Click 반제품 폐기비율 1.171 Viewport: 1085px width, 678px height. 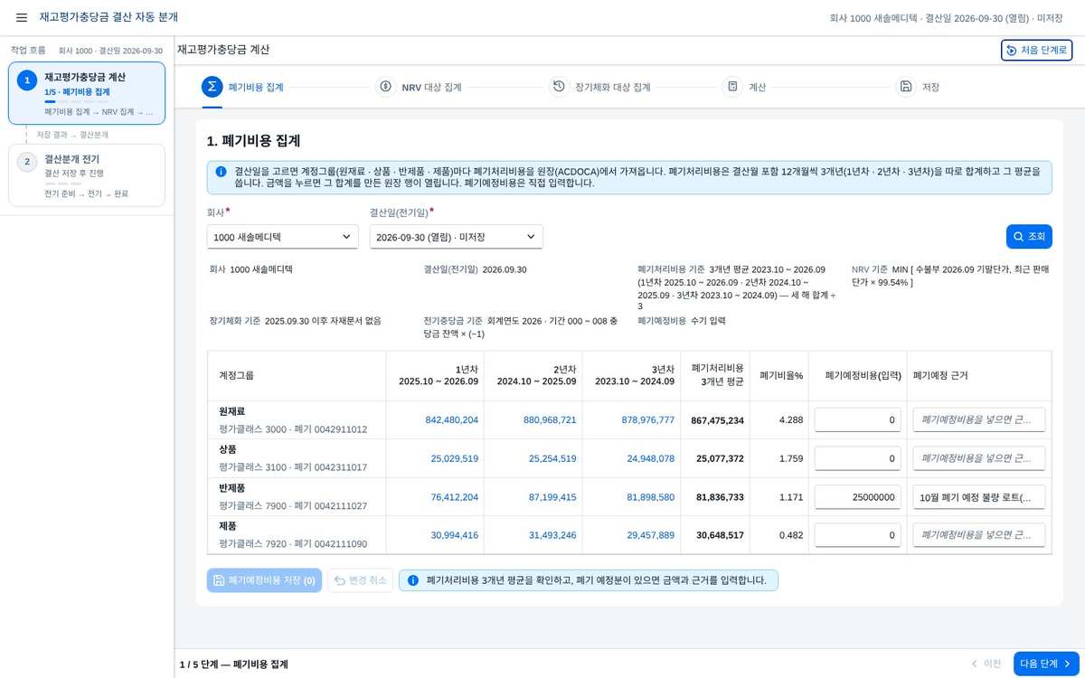coord(790,496)
